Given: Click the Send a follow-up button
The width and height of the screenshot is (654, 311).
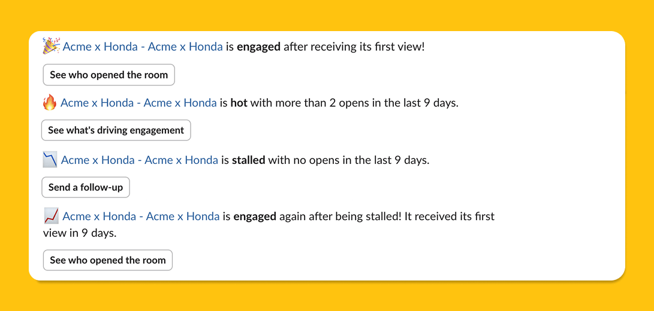Looking at the screenshot, I should click(x=86, y=187).
